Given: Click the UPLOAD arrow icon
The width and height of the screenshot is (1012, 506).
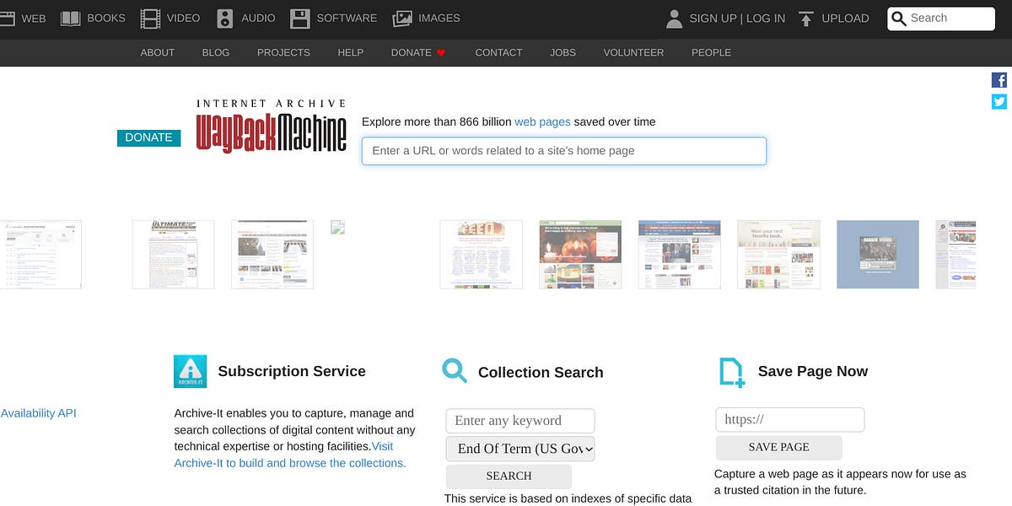Looking at the screenshot, I should (805, 18).
